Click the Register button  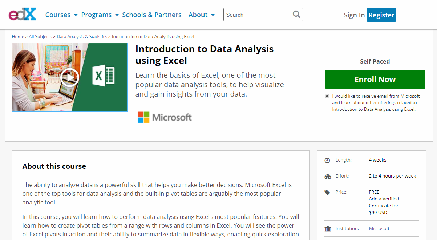[x=381, y=15]
